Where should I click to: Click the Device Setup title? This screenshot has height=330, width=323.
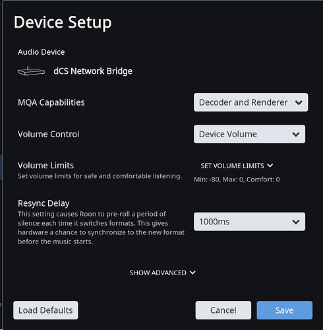63,22
